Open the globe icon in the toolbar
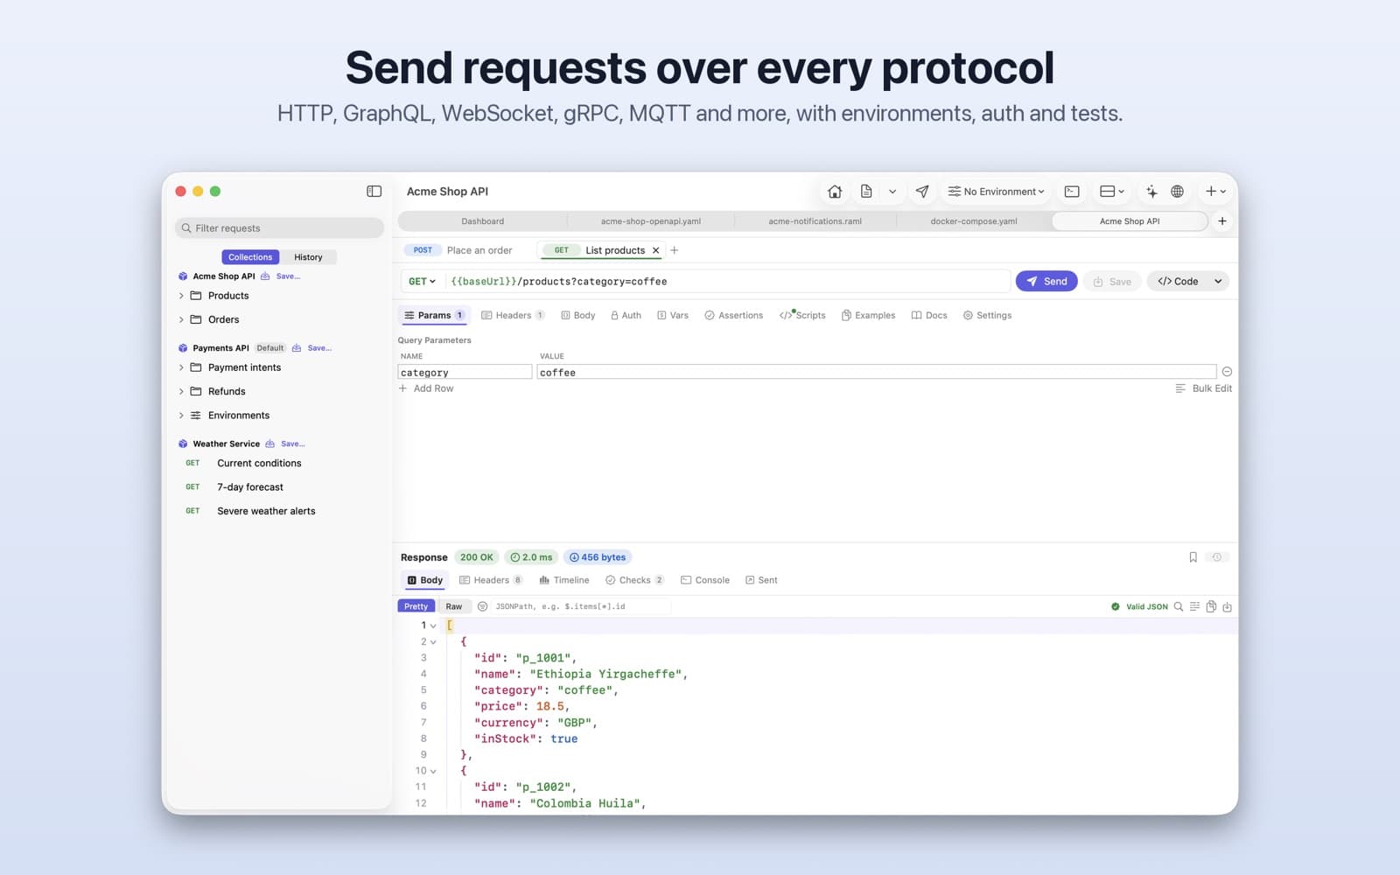Image resolution: width=1400 pixels, height=875 pixels. (x=1178, y=192)
